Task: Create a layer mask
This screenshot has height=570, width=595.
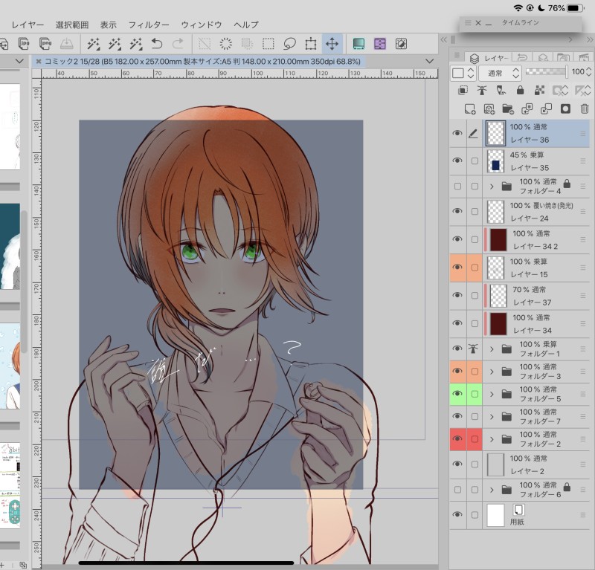Action: tap(565, 109)
